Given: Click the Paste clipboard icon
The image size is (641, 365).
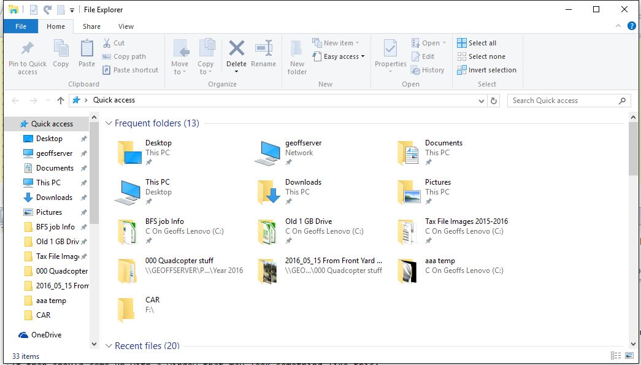Looking at the screenshot, I should tap(87, 49).
